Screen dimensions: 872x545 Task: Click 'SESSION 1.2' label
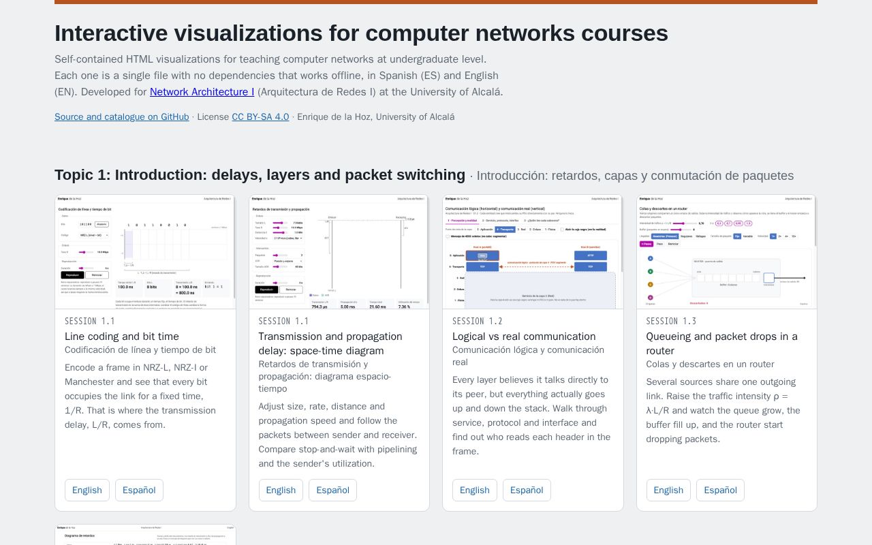[x=478, y=321]
